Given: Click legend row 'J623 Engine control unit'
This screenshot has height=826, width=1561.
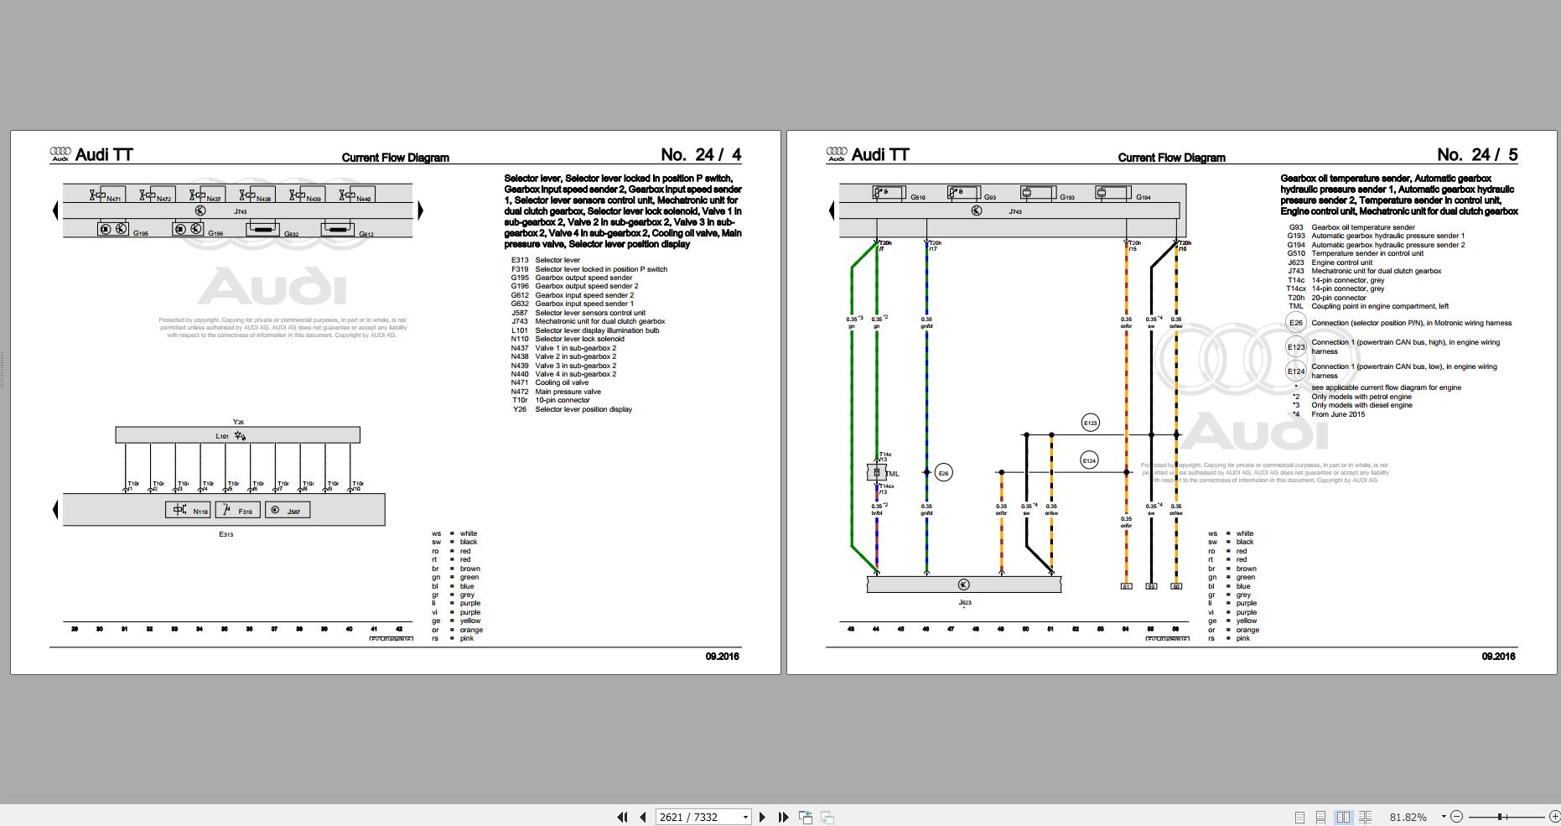Looking at the screenshot, I should click(1330, 262).
